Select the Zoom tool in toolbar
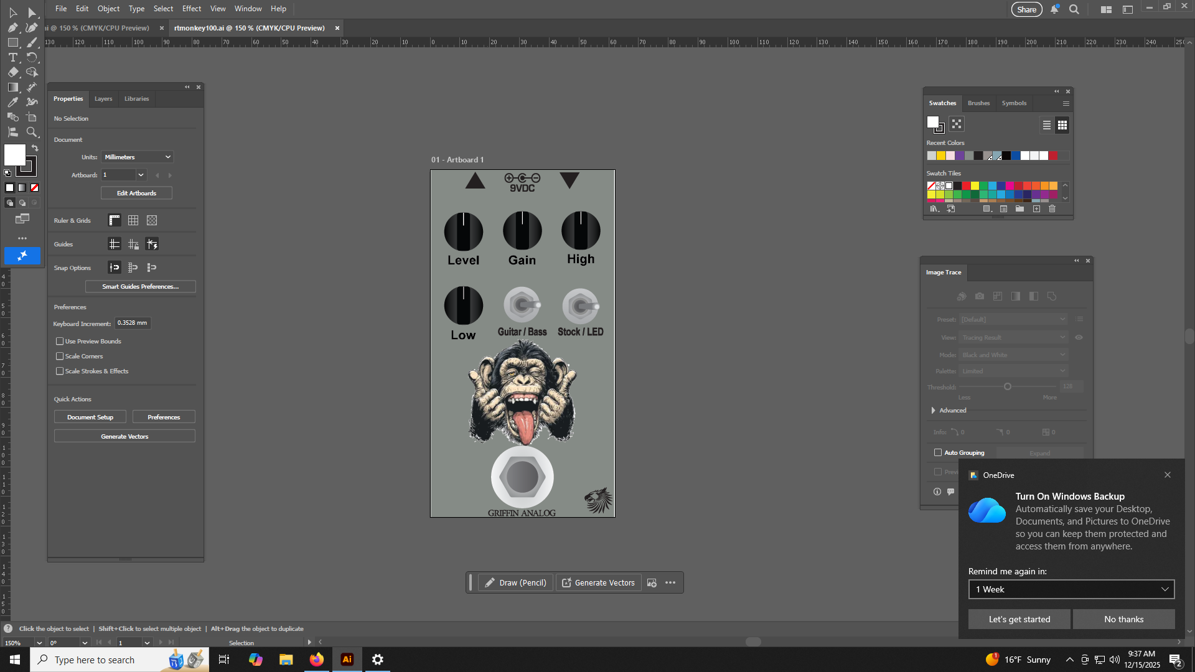This screenshot has height=672, width=1195. pos(32,132)
